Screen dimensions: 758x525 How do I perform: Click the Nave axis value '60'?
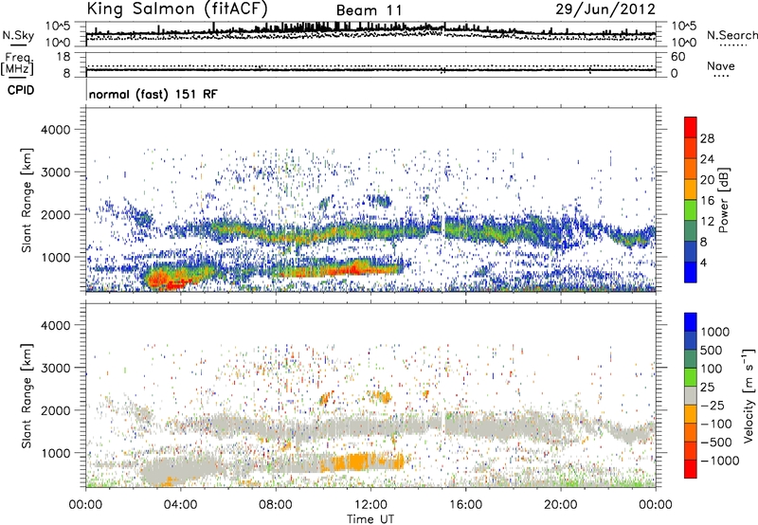point(677,57)
